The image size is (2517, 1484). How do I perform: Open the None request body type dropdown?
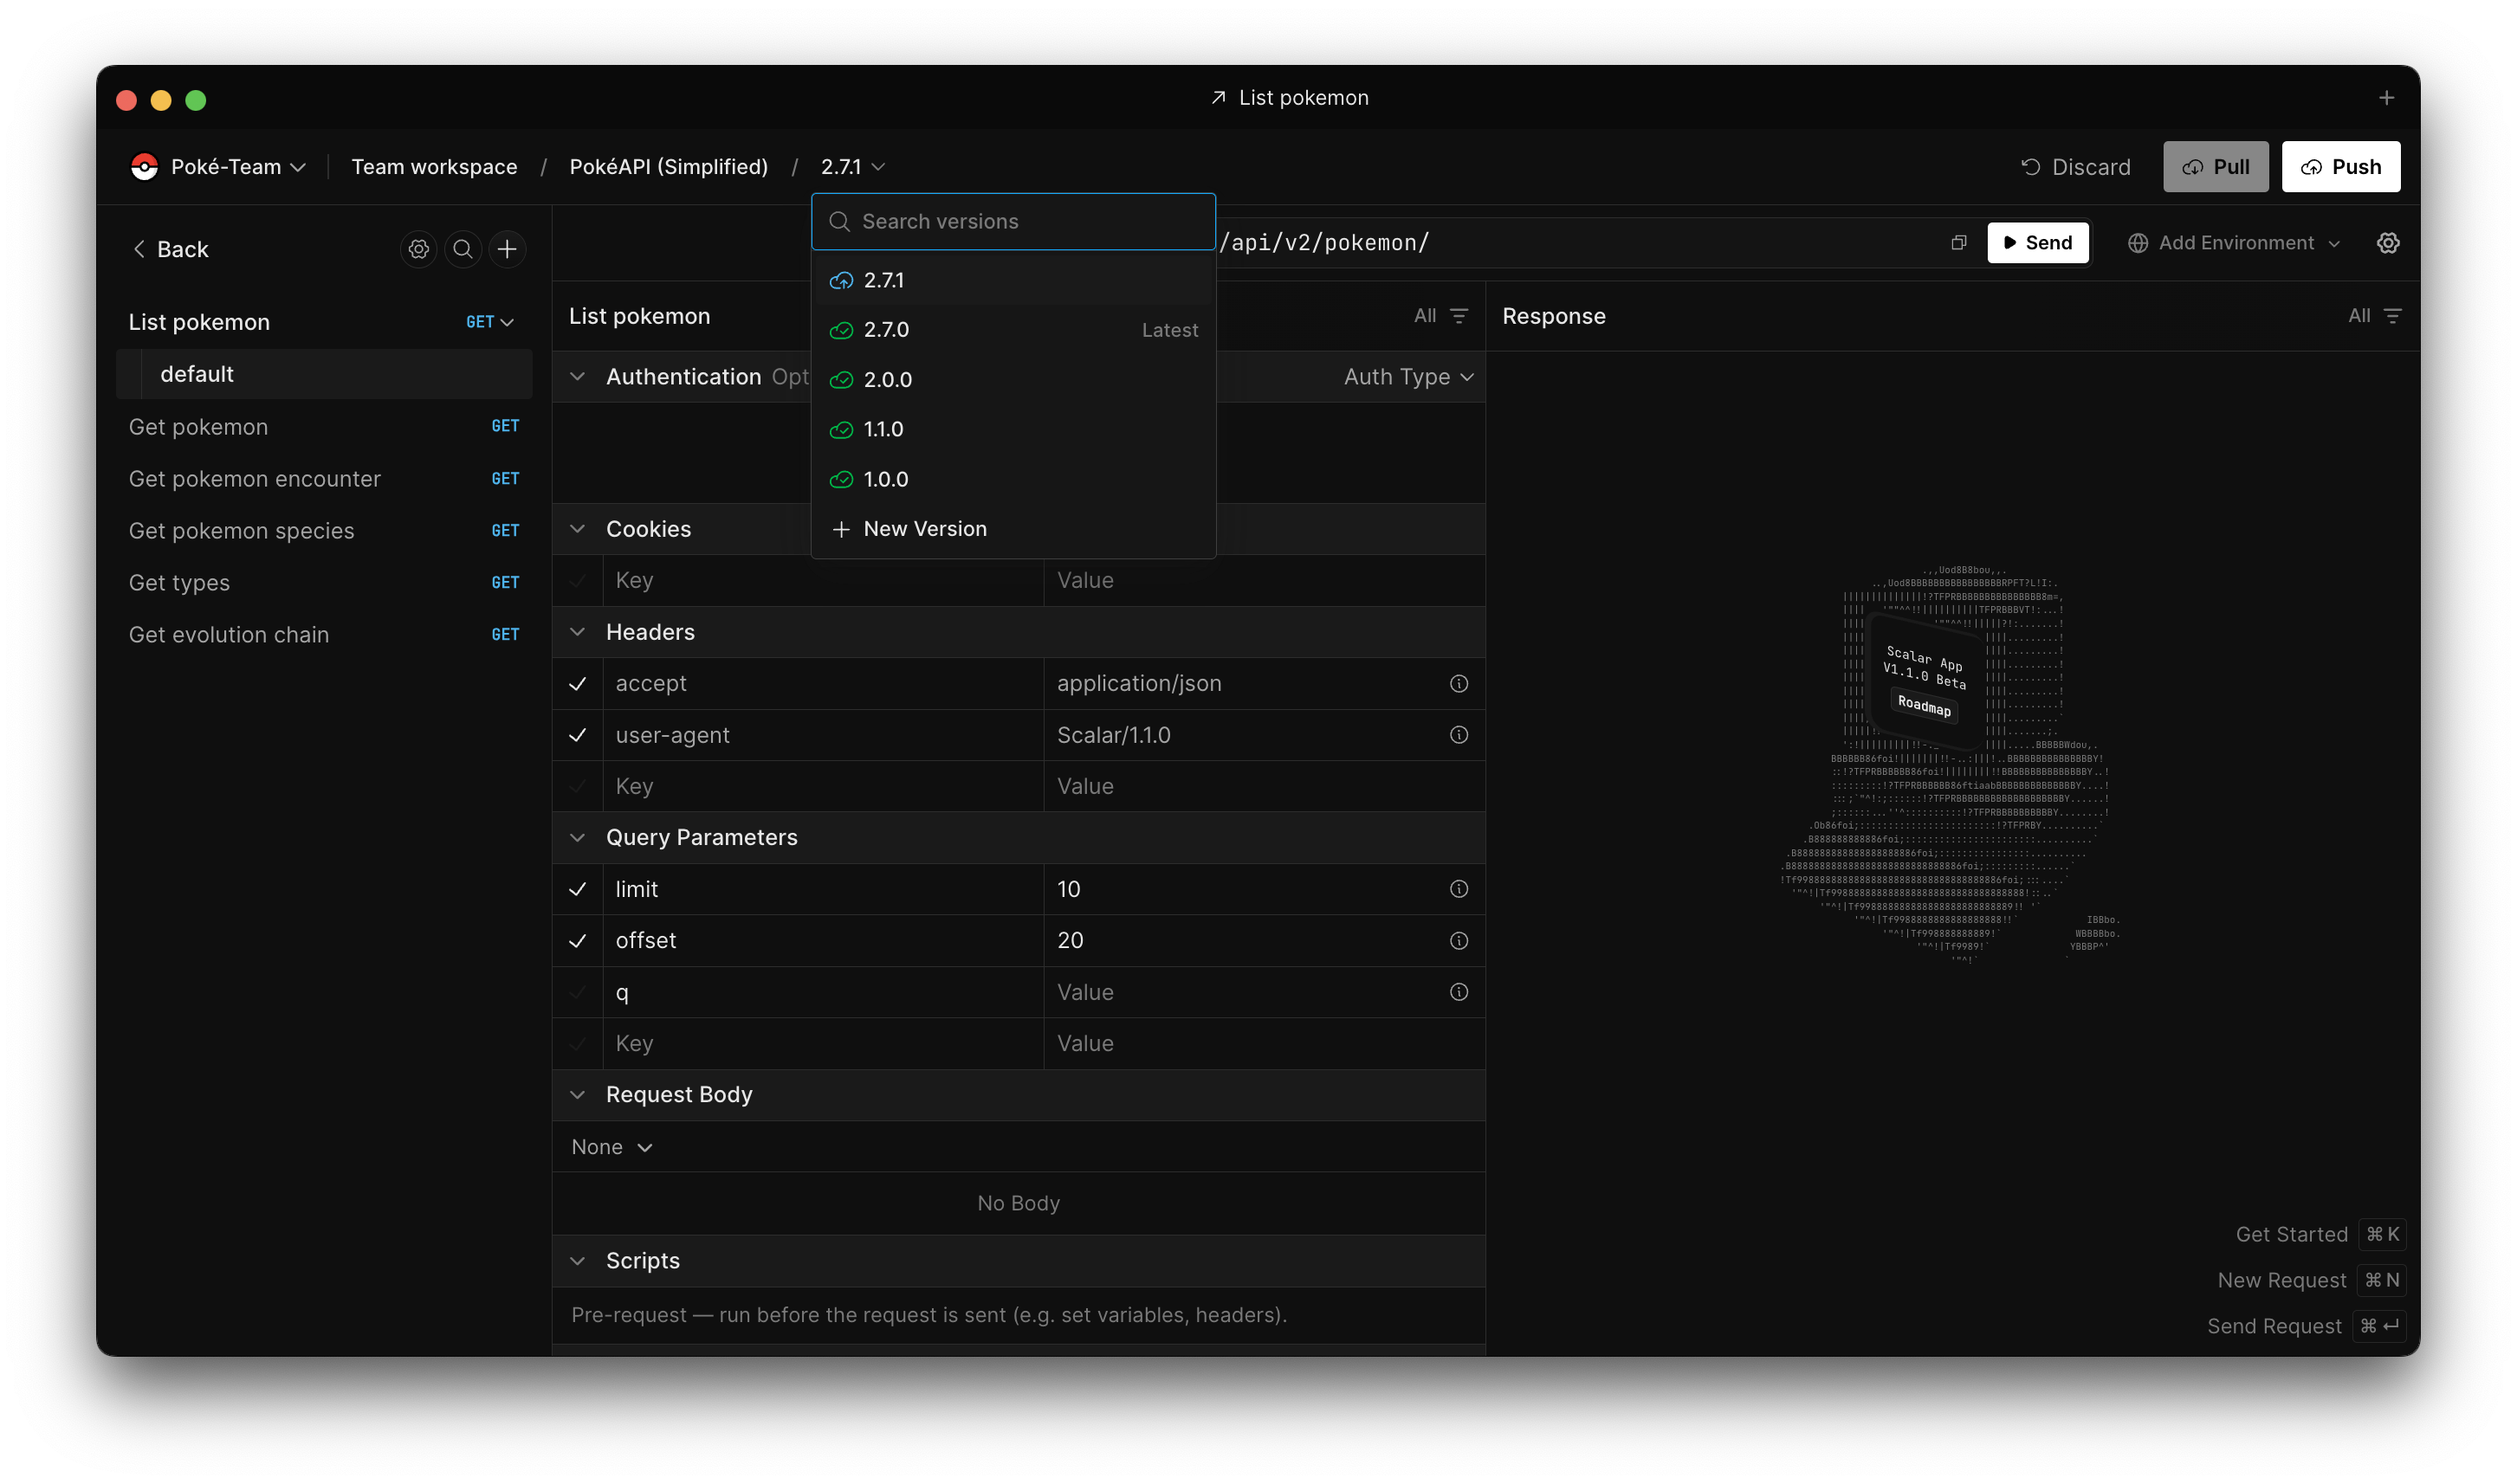click(611, 1147)
